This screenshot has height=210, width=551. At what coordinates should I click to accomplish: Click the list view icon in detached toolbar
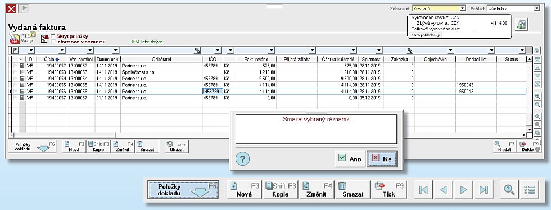(x=530, y=190)
